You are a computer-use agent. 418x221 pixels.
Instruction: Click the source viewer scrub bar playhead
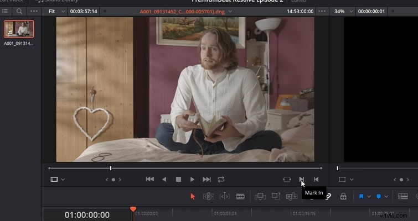111,168
